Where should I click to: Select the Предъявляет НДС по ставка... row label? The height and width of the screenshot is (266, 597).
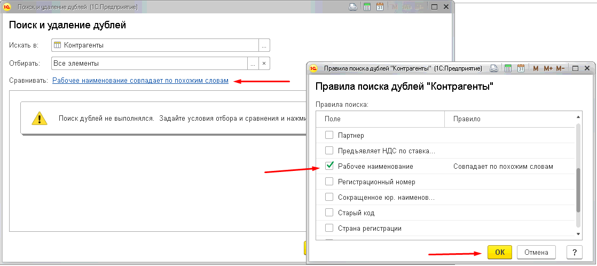coord(387,151)
